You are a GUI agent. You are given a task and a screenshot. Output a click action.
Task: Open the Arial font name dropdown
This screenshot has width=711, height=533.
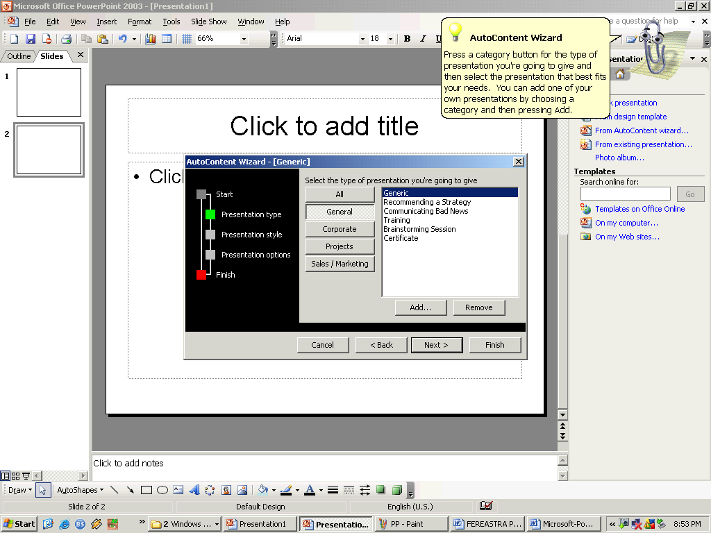tap(362, 39)
